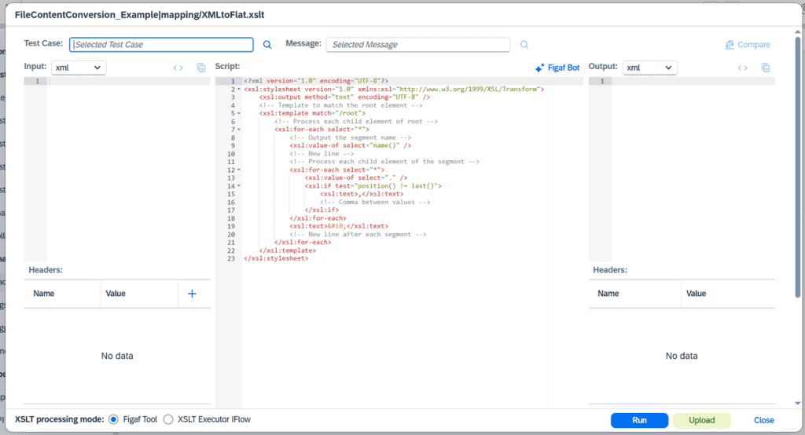Open Input format xml dropdown
Viewport: 805px width, 435px height.
click(x=79, y=68)
